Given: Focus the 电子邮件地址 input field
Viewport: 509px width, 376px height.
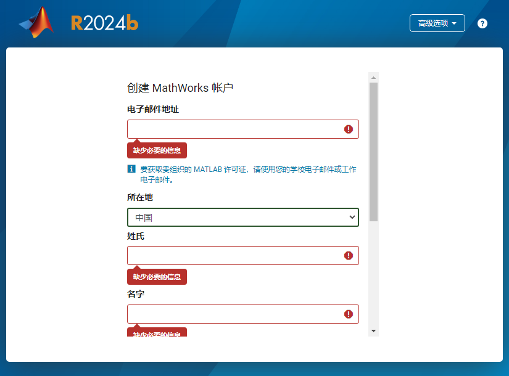Looking at the screenshot, I should [243, 129].
